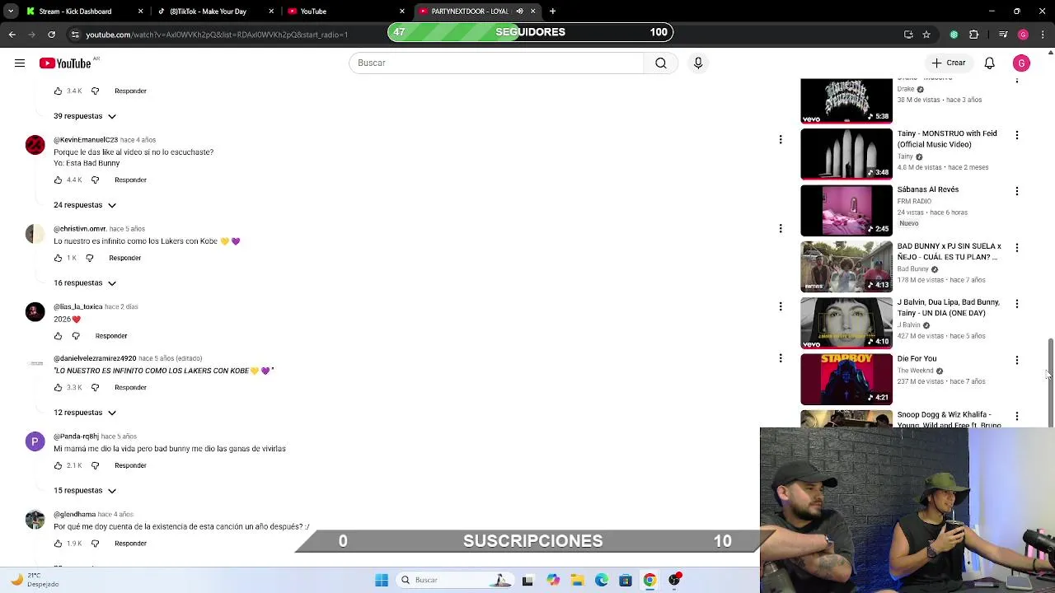Open more options for BAD BUNNY x PJ SIN SUELA video
Screen dimensions: 1055x593
tap(1017, 248)
